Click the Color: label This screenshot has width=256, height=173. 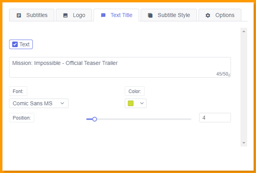pos(135,91)
